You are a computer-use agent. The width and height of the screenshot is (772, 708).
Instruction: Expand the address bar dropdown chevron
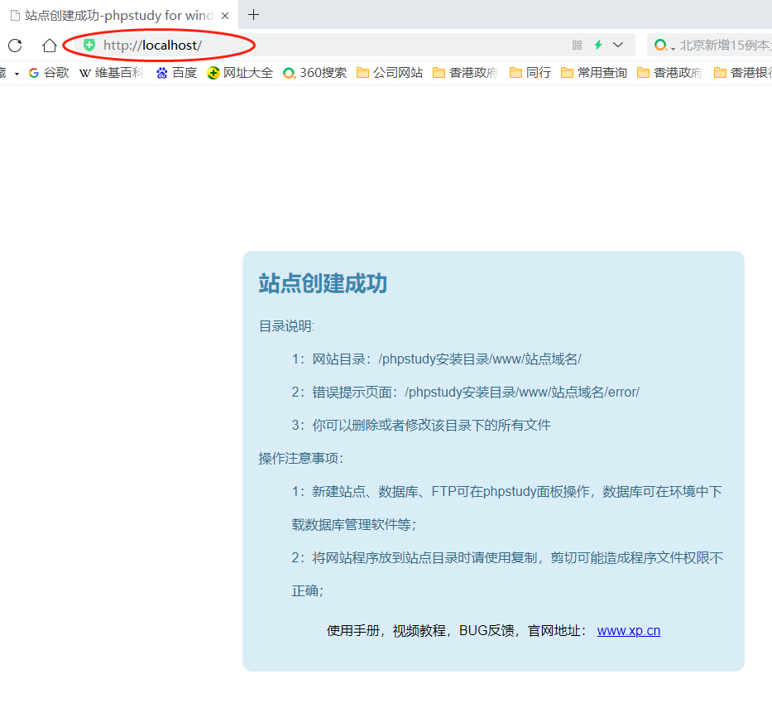tap(618, 45)
